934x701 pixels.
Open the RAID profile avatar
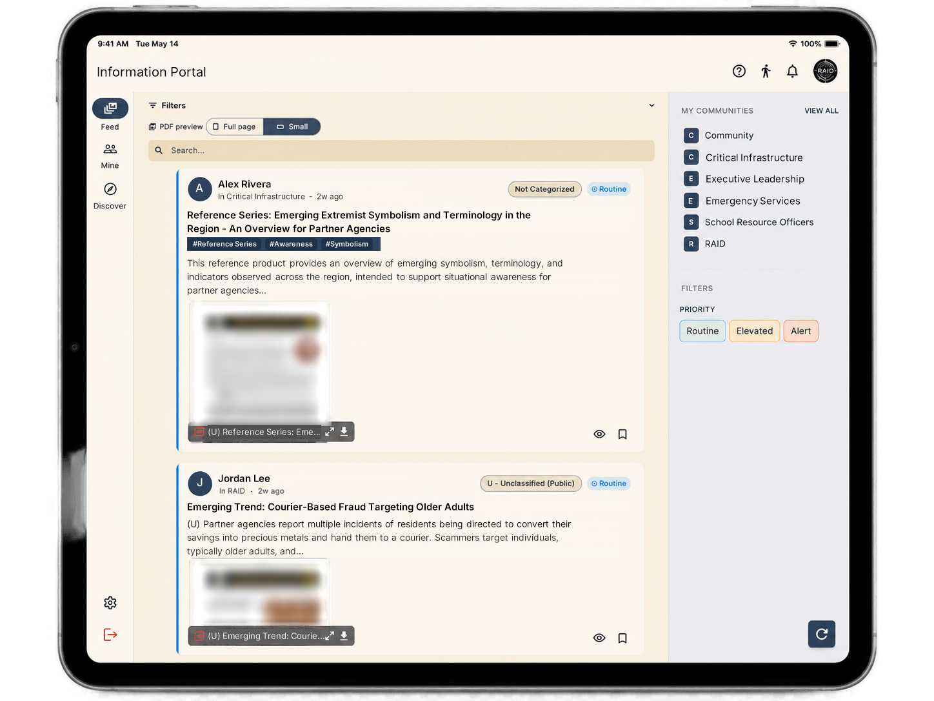click(x=825, y=71)
